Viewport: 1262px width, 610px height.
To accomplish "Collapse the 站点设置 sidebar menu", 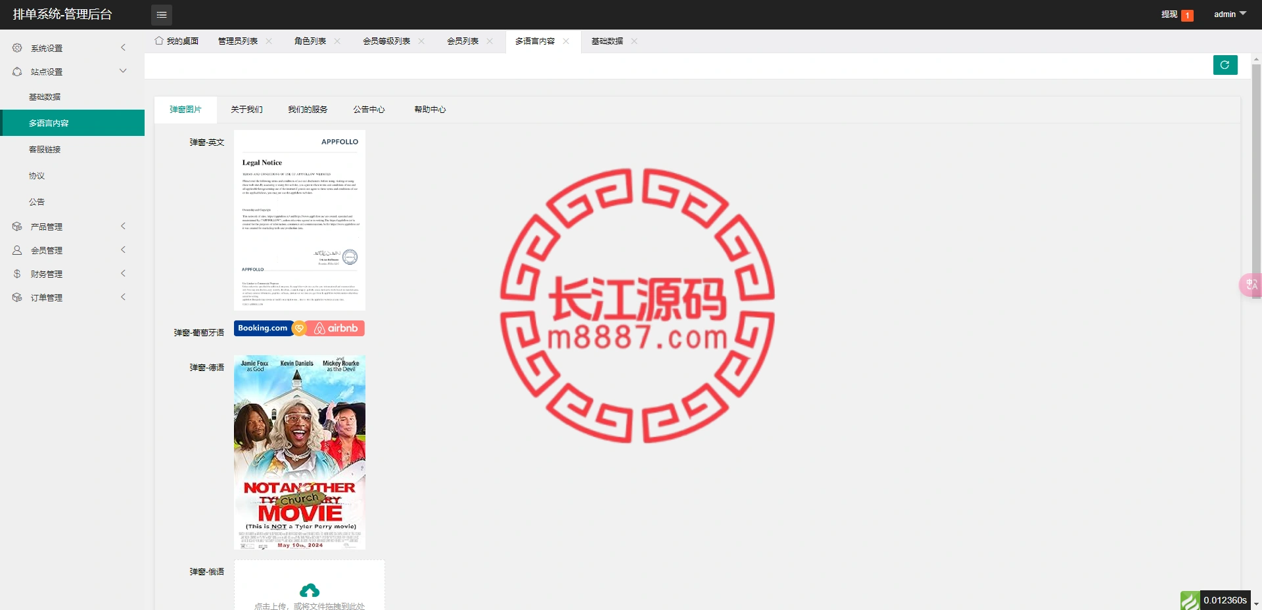I will 71,72.
